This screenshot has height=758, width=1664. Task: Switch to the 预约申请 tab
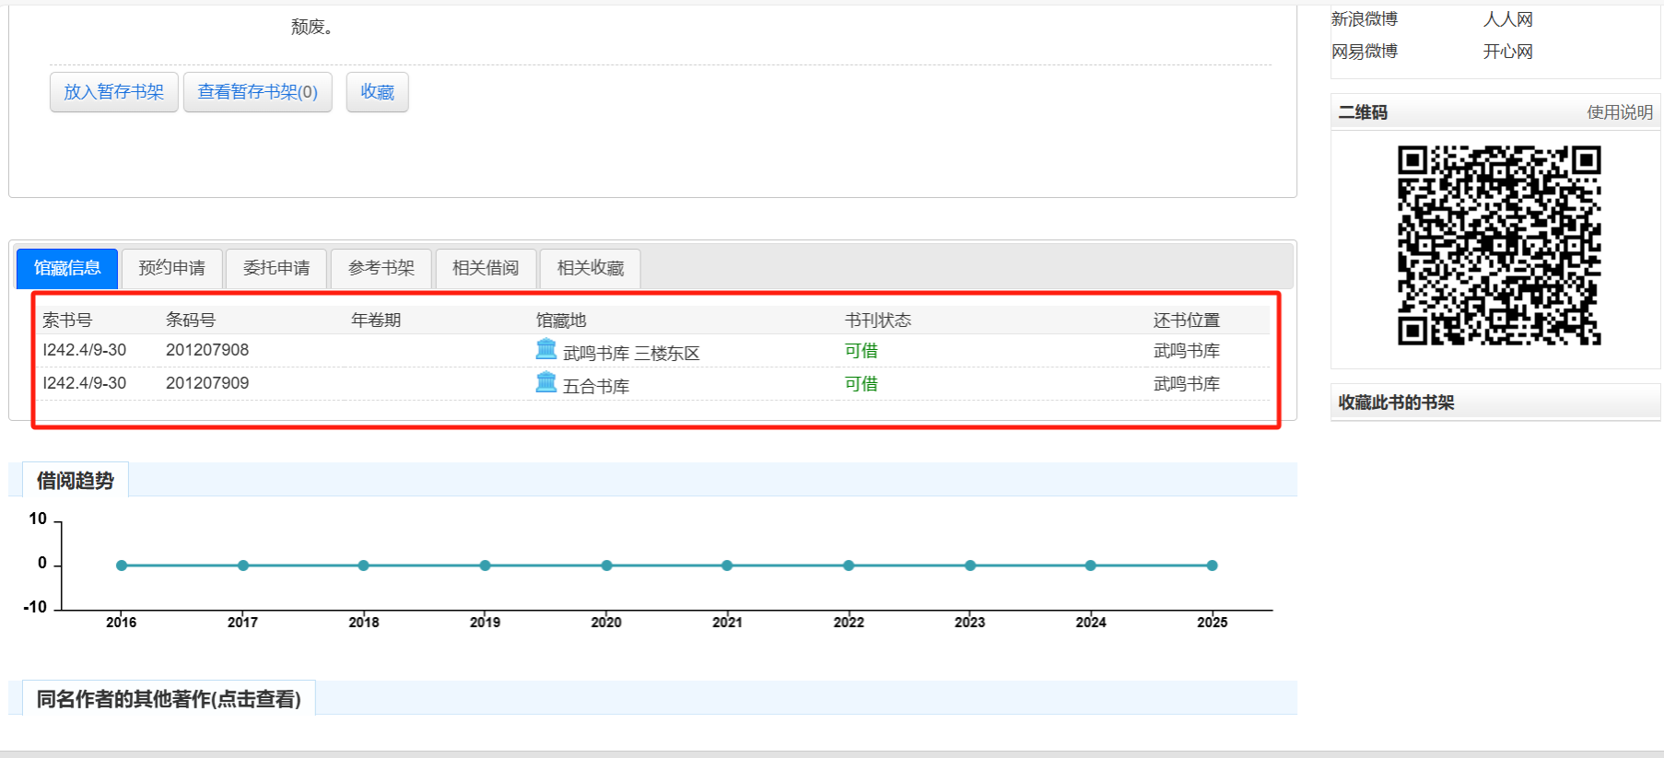point(171,268)
